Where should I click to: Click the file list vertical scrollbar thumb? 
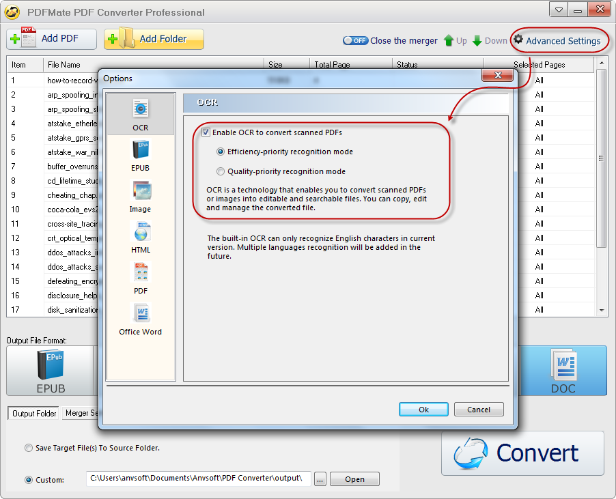tap(601, 158)
